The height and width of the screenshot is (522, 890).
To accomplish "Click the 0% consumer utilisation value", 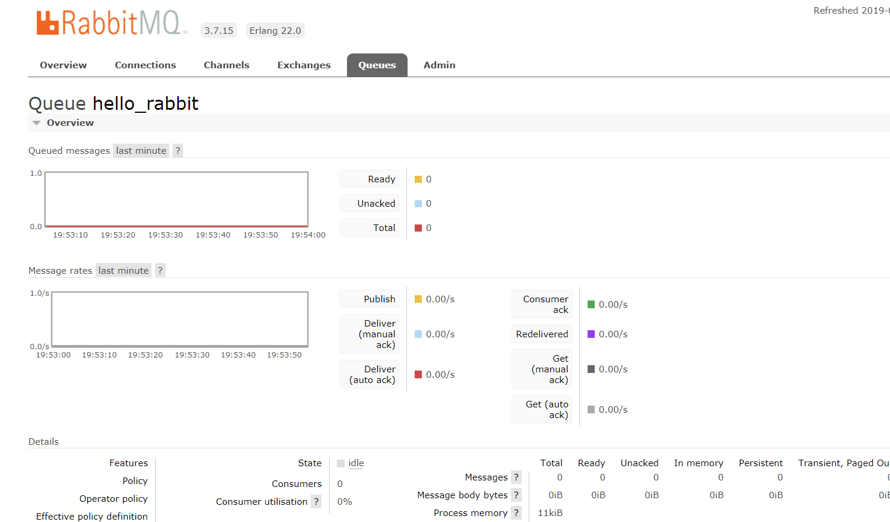I will point(345,502).
